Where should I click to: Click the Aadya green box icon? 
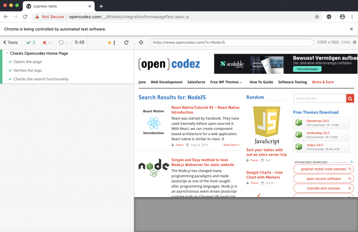tap(299, 147)
